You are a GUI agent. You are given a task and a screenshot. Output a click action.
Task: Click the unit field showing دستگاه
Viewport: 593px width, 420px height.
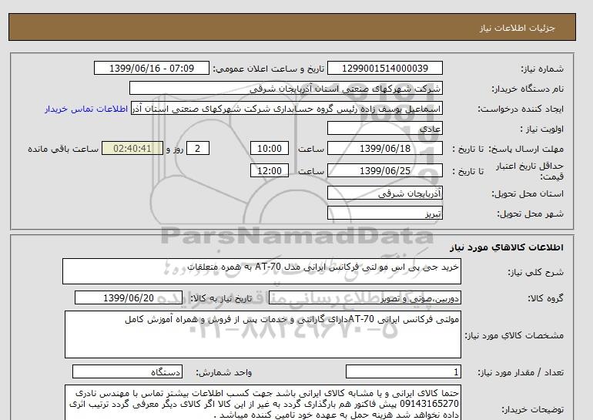127,371
